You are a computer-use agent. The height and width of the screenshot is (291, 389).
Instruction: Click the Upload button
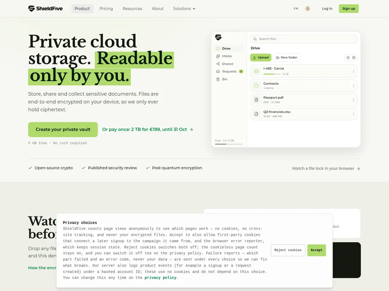pyautogui.click(x=261, y=57)
